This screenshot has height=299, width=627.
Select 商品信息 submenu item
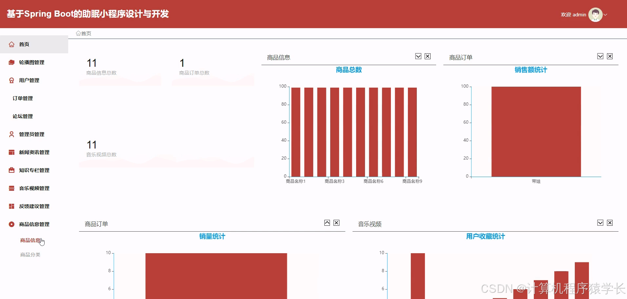click(30, 240)
